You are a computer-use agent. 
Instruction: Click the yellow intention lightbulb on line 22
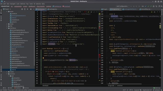[x=43, y=58]
